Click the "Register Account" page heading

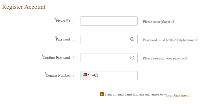(x=24, y=7)
